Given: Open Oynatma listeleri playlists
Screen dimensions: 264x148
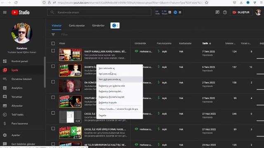Looking at the screenshot, I should point(22,79).
